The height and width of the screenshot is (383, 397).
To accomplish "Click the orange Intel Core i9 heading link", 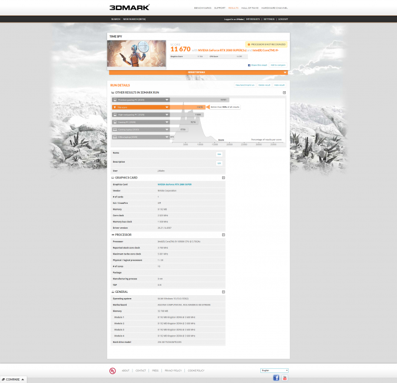I will [x=265, y=51].
